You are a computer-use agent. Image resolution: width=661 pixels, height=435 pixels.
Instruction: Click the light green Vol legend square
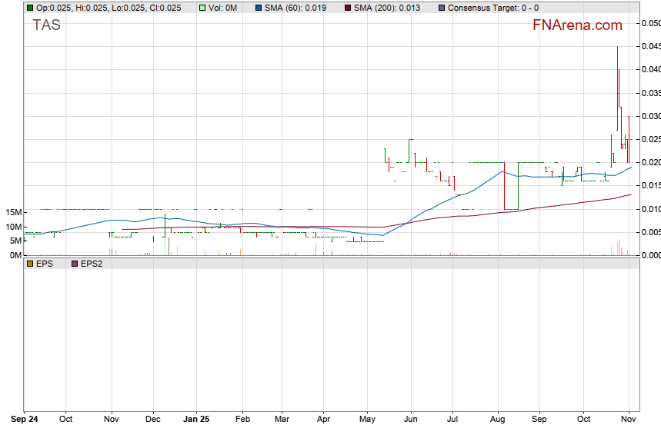pos(202,8)
